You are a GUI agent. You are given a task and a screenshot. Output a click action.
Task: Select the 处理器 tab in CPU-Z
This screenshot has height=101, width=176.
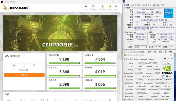pyautogui.click(x=127, y=5)
